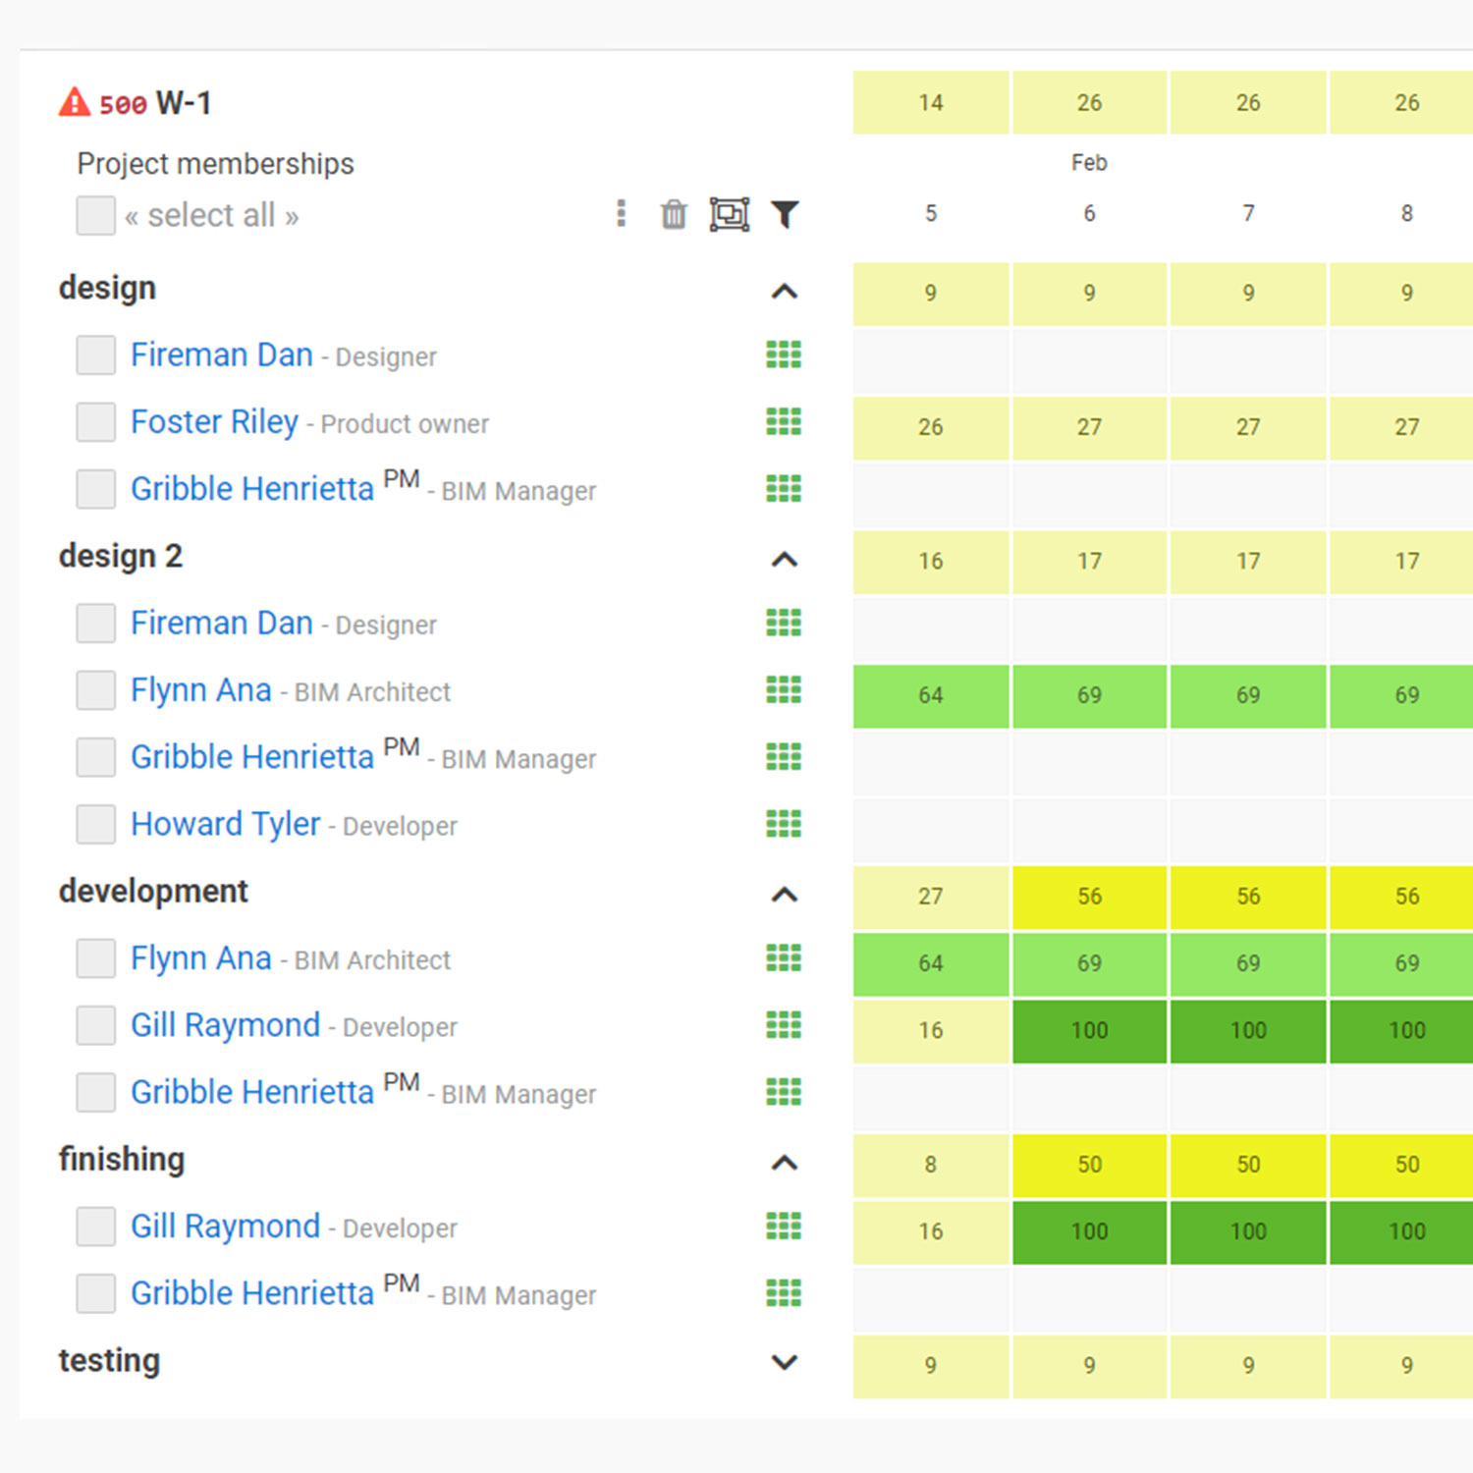
Task: Click the Project memberships label
Action: tap(215, 164)
